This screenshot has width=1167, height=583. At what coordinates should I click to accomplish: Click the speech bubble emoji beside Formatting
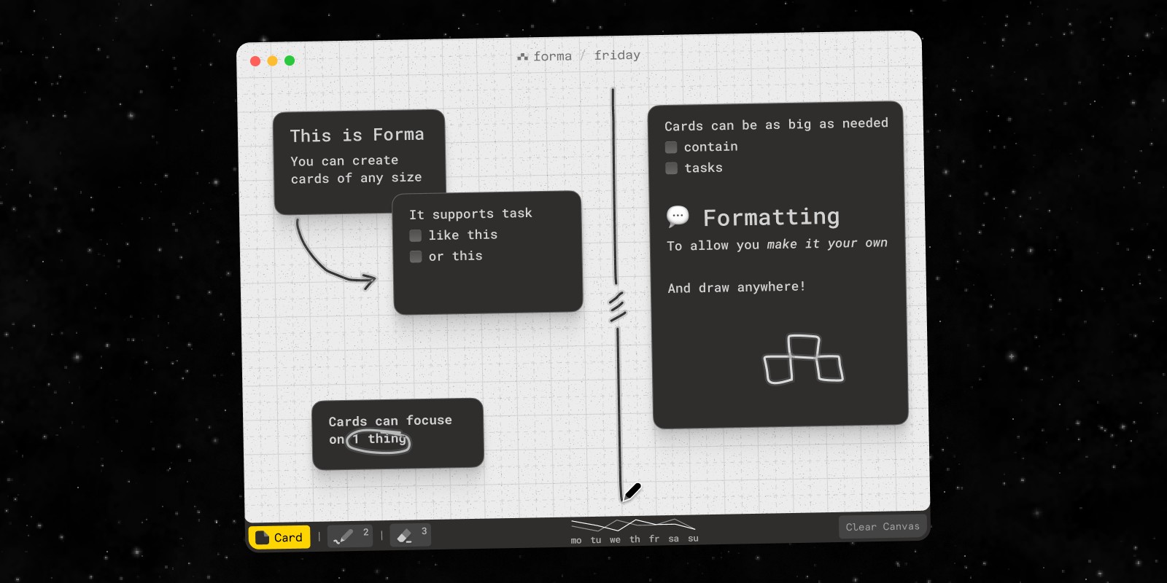click(678, 216)
